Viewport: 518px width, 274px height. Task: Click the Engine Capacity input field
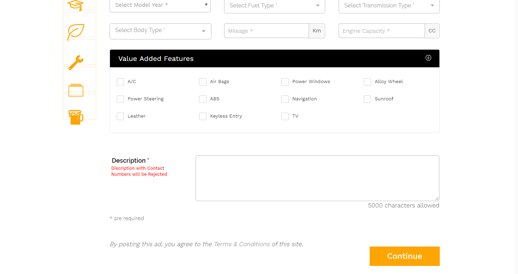(382, 31)
